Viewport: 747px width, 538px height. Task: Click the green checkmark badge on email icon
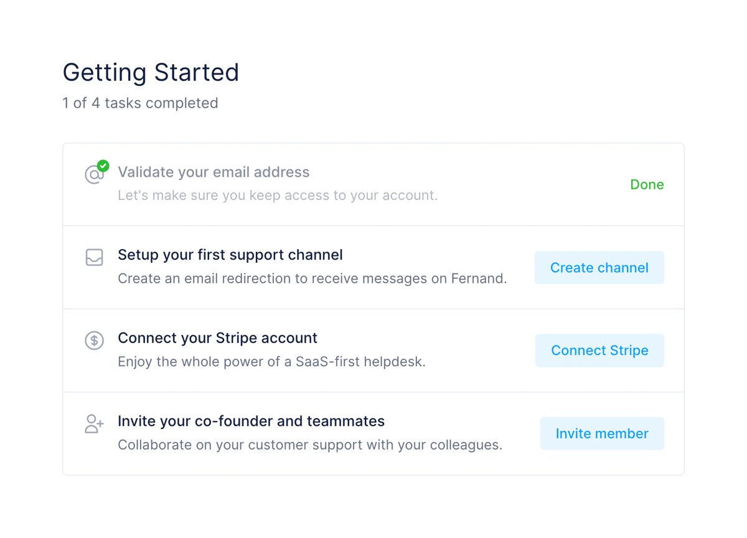tap(102, 165)
